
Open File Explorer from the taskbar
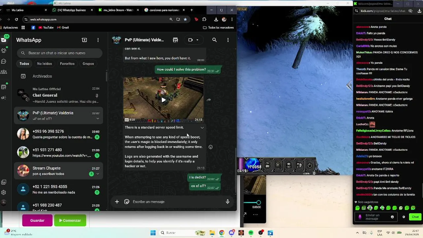(x=212, y=233)
